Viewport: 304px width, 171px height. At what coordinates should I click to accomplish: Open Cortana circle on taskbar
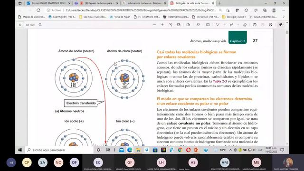tap(98, 150)
